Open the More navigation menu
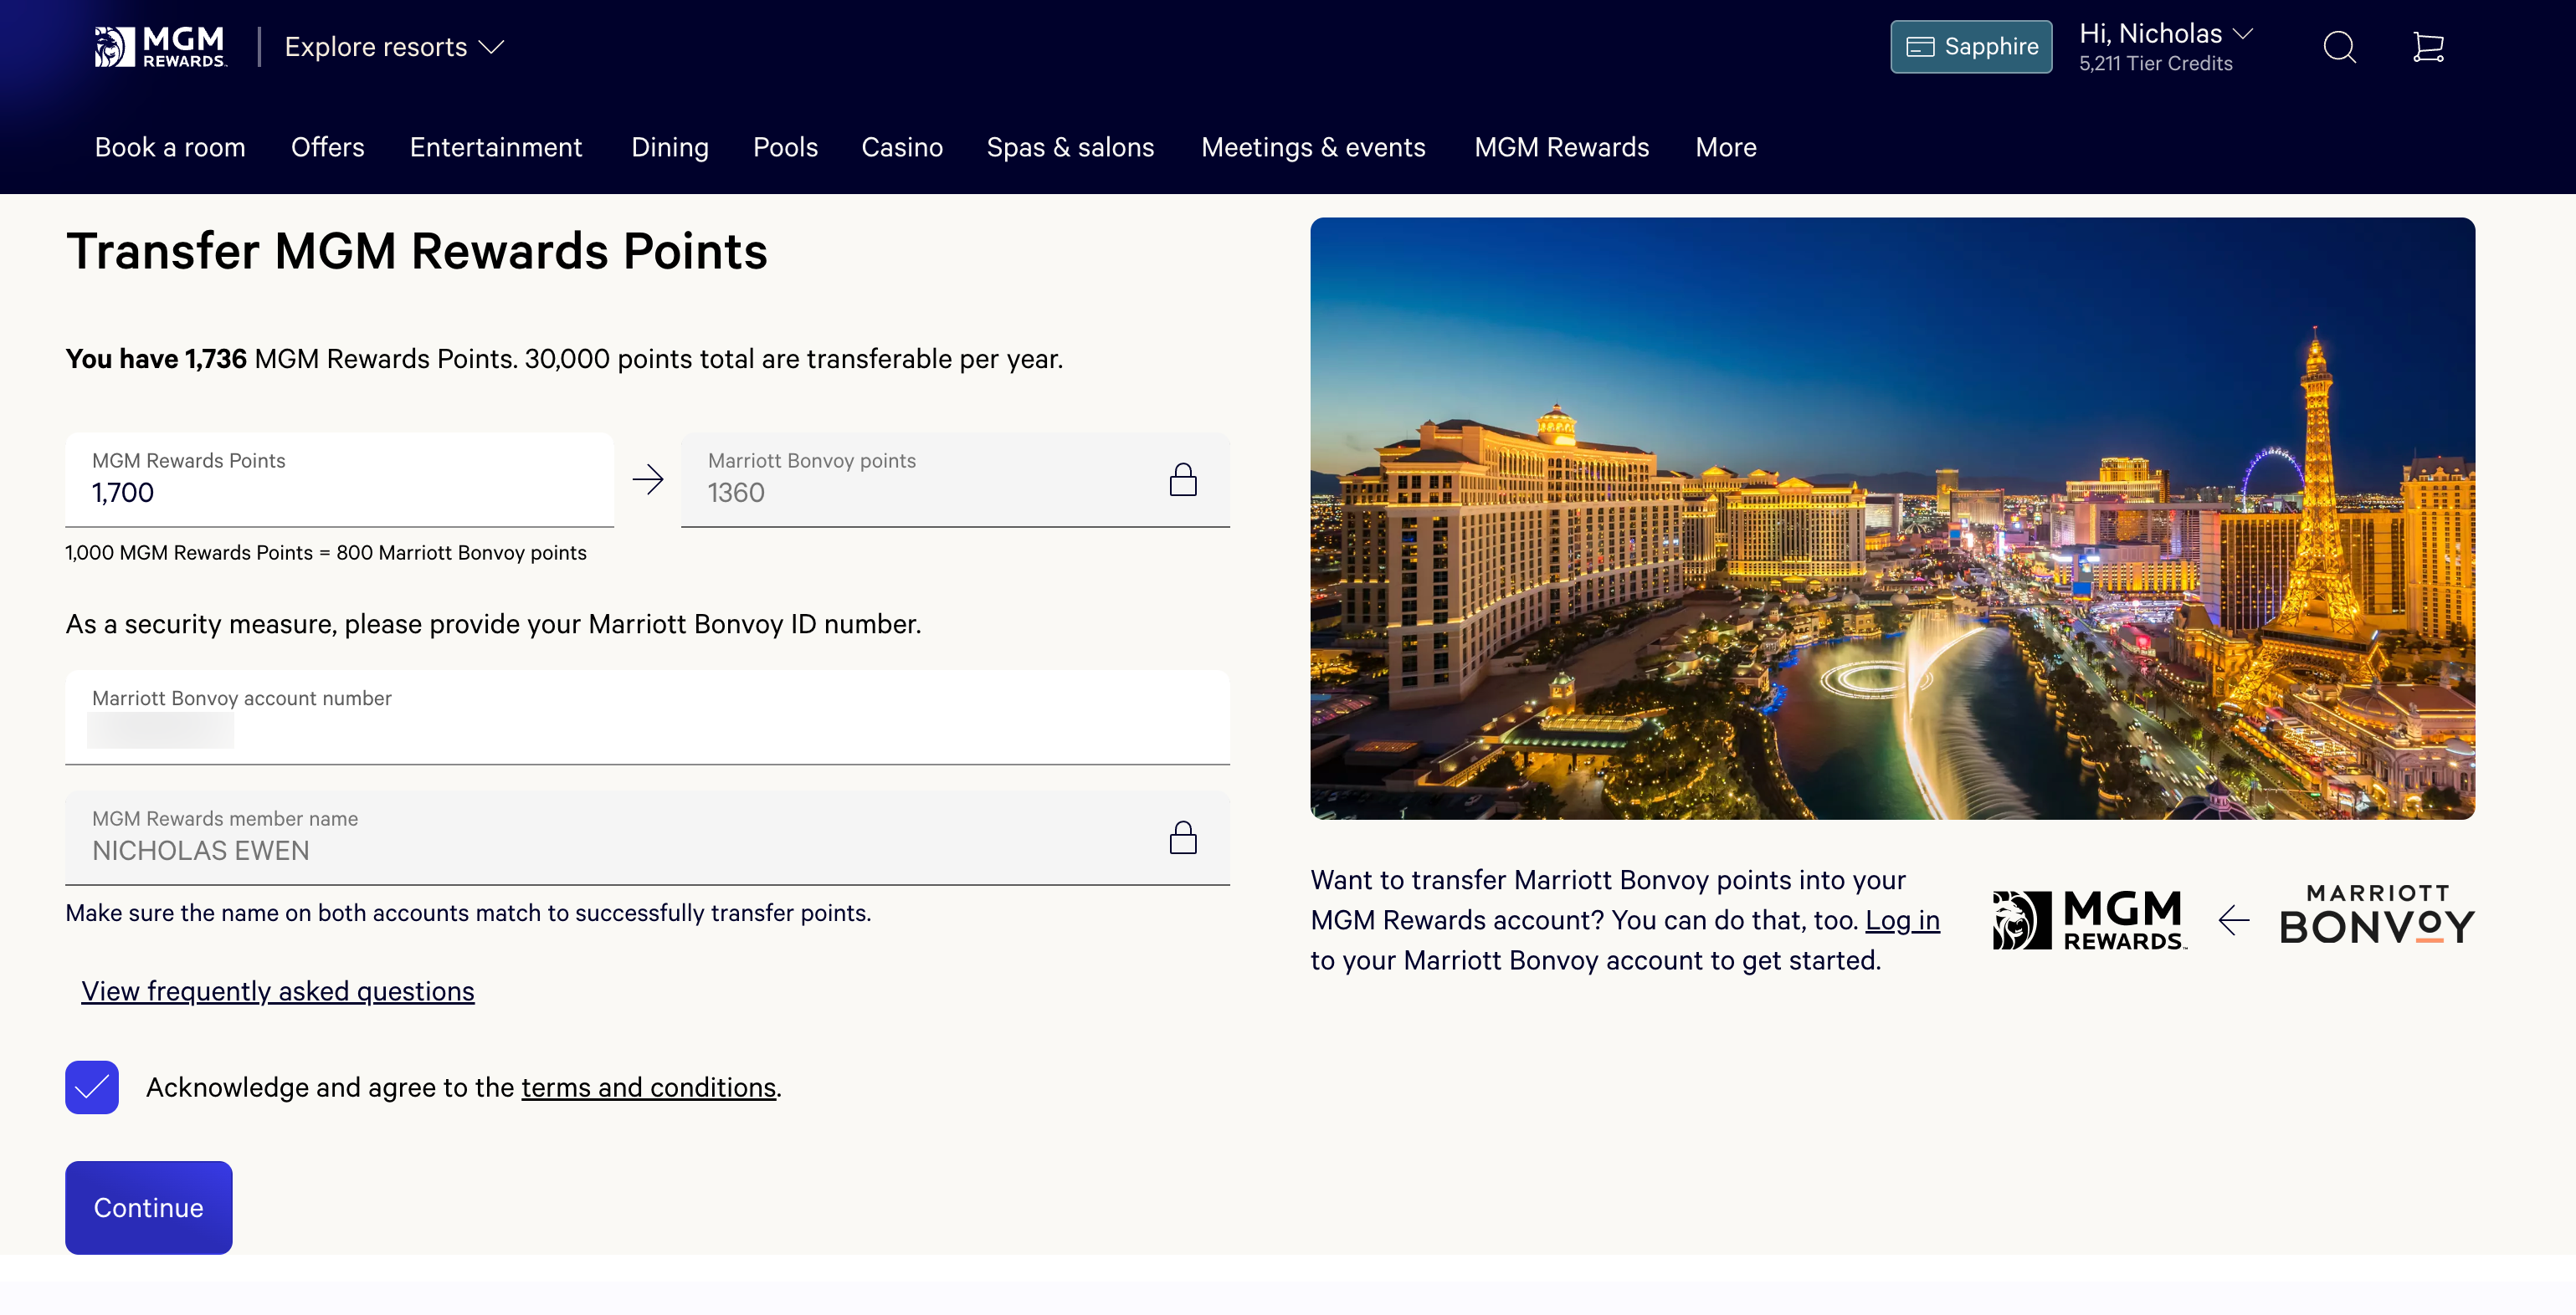Viewport: 2576px width, 1315px height. pos(1725,148)
